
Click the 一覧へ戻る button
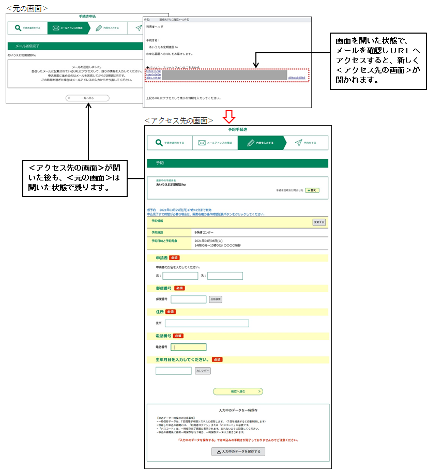point(87,98)
